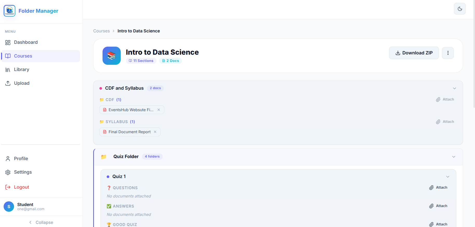Go to Library in the sidebar
475x227 pixels.
point(40,69)
